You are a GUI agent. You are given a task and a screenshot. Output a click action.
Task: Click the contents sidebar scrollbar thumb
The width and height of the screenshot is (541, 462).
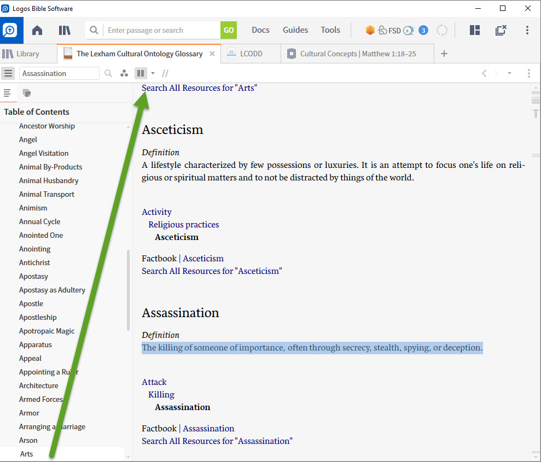click(129, 290)
